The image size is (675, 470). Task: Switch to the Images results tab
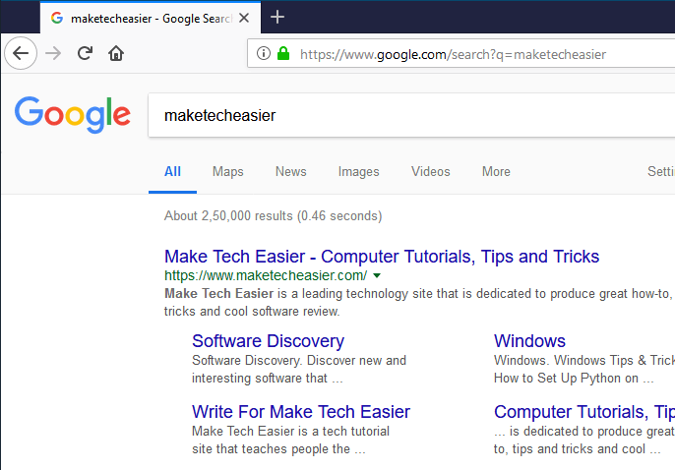coord(358,171)
